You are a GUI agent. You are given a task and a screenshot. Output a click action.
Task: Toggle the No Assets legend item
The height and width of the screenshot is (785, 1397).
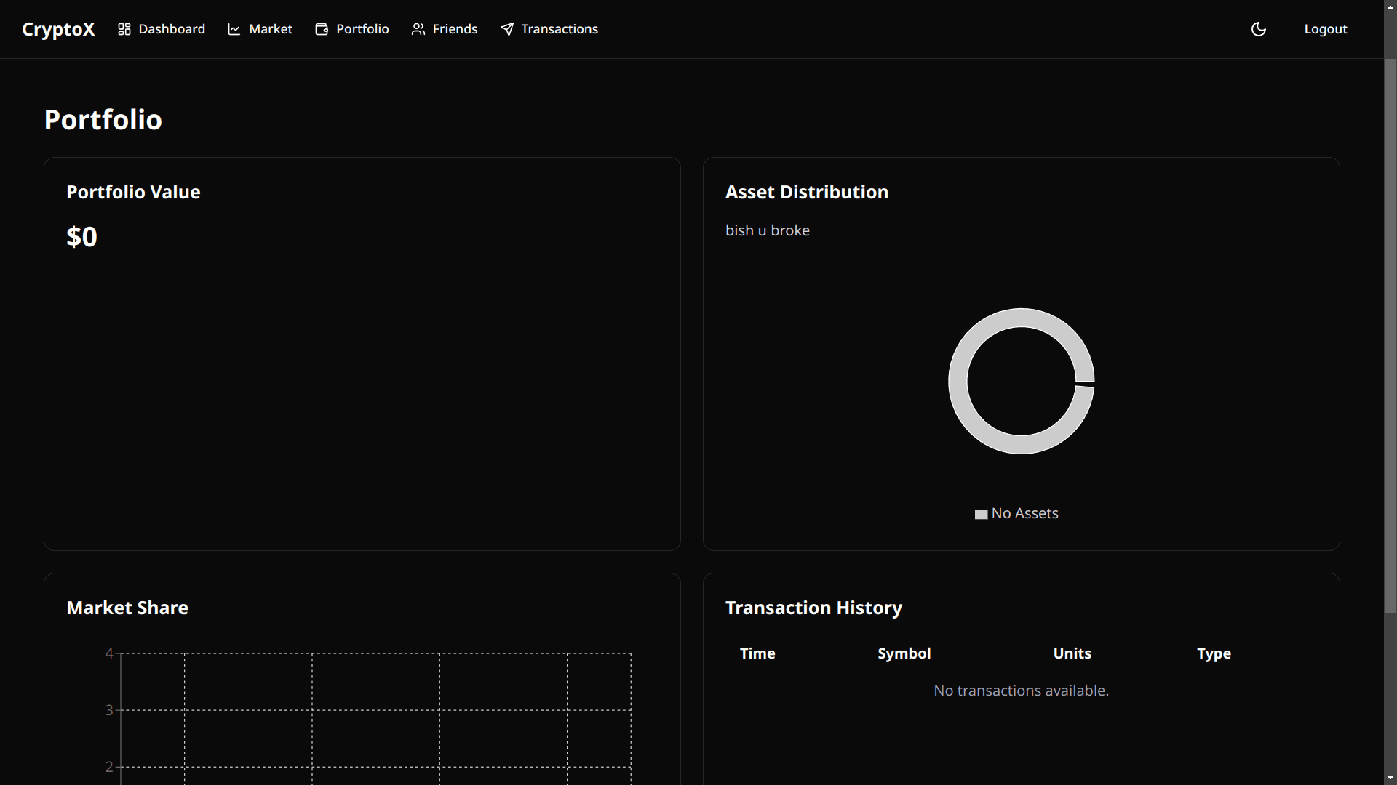pyautogui.click(x=1016, y=513)
